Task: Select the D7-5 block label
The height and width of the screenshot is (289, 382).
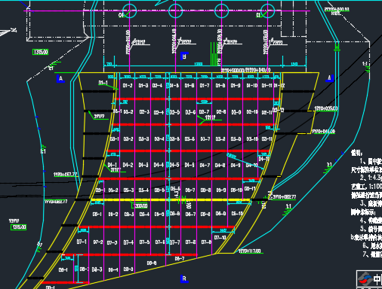Action: pos(144,242)
